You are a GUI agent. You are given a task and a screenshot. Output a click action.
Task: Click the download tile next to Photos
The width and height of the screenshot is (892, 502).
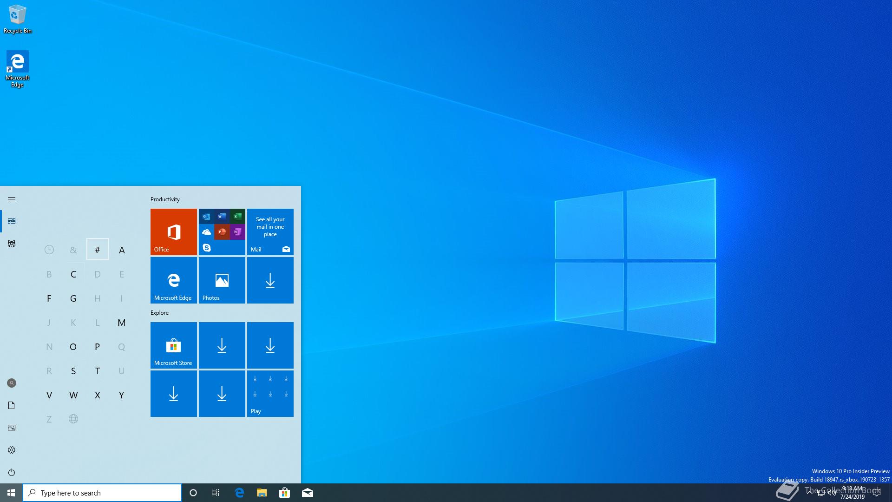click(x=270, y=280)
